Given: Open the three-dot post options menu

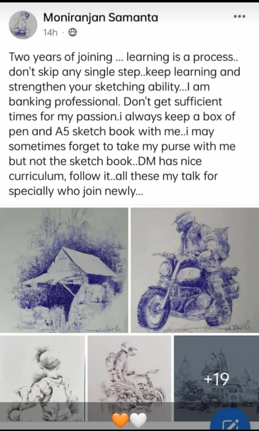Looking at the screenshot, I should (x=239, y=17).
